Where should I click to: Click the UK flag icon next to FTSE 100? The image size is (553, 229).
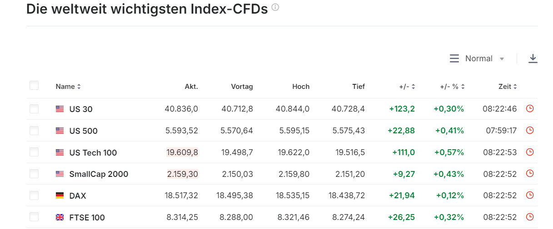tap(60, 217)
